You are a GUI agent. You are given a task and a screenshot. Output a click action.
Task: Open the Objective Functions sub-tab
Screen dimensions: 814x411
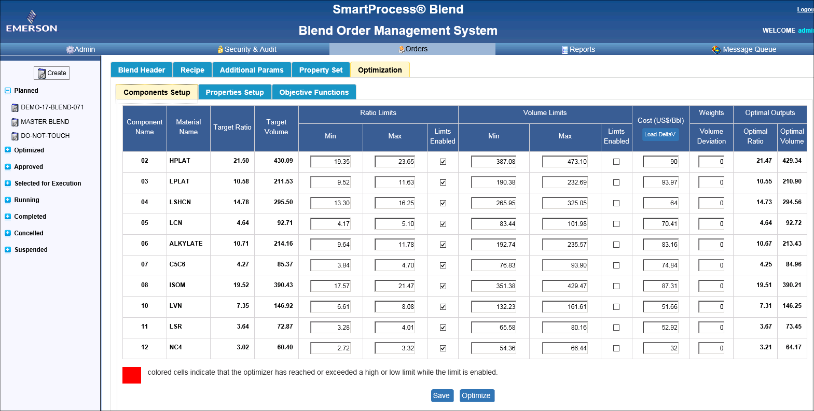(314, 92)
